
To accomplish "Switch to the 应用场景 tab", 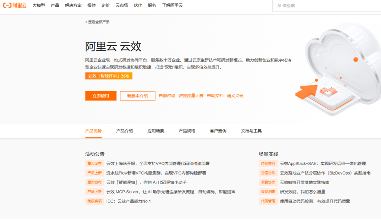I will 156,131.
